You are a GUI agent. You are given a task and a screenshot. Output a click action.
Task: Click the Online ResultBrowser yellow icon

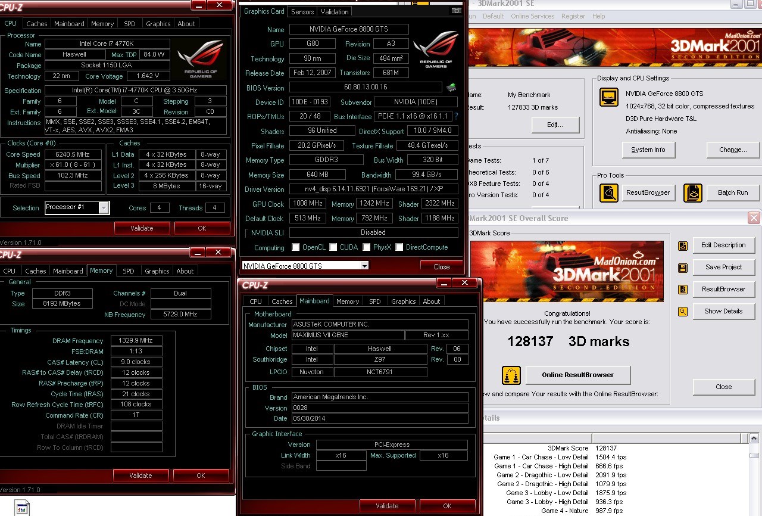(512, 375)
